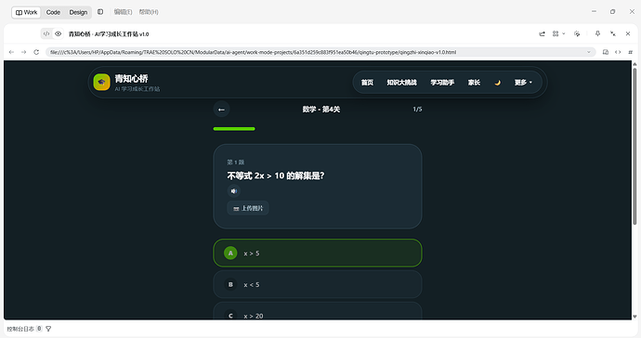Switch to the Work mode tab

click(x=26, y=12)
